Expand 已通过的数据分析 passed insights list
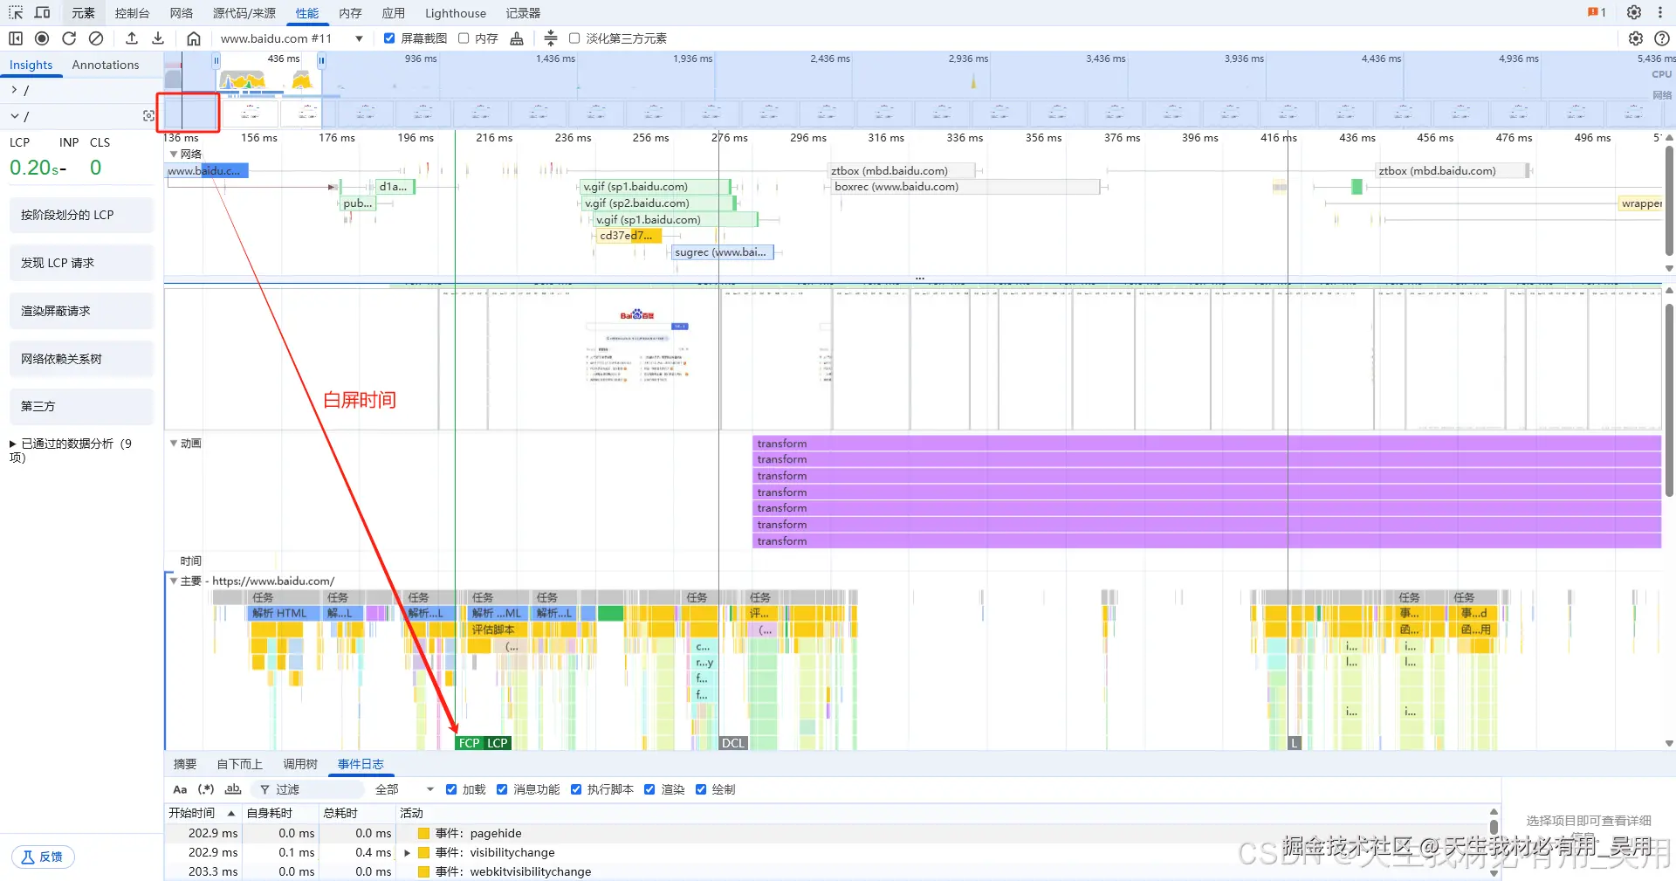This screenshot has height=881, width=1676. [13, 444]
